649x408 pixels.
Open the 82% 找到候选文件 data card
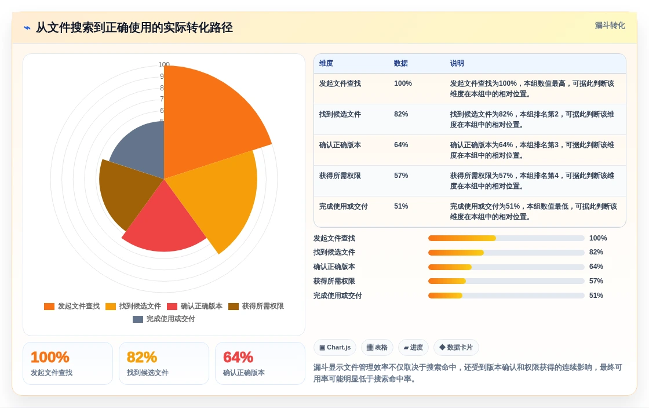164,363
